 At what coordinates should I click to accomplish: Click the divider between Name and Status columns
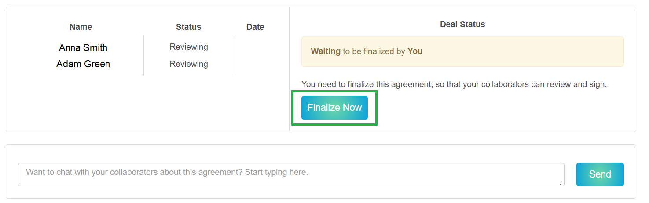click(144, 55)
